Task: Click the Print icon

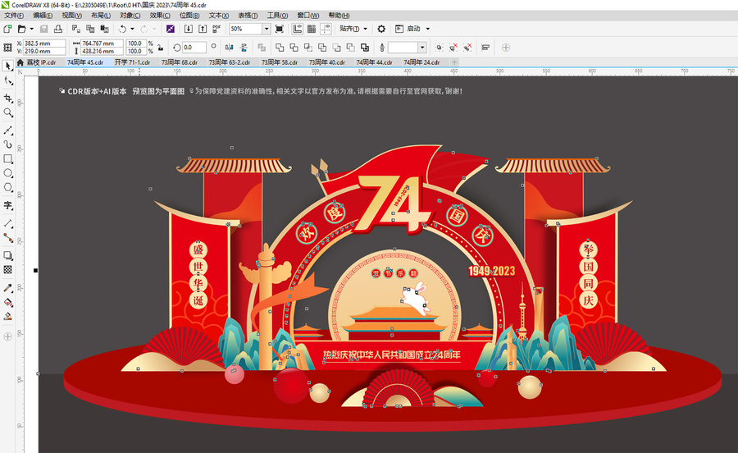Action: click(x=58, y=29)
